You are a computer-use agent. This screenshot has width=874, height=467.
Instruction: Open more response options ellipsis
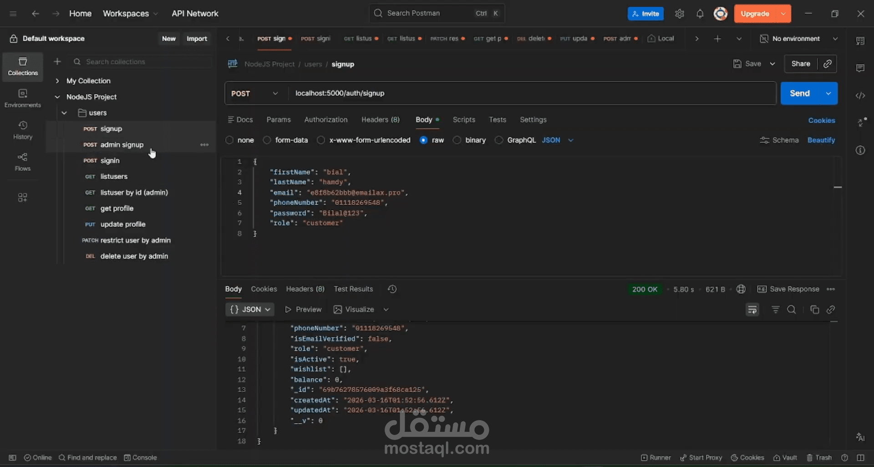tap(831, 289)
